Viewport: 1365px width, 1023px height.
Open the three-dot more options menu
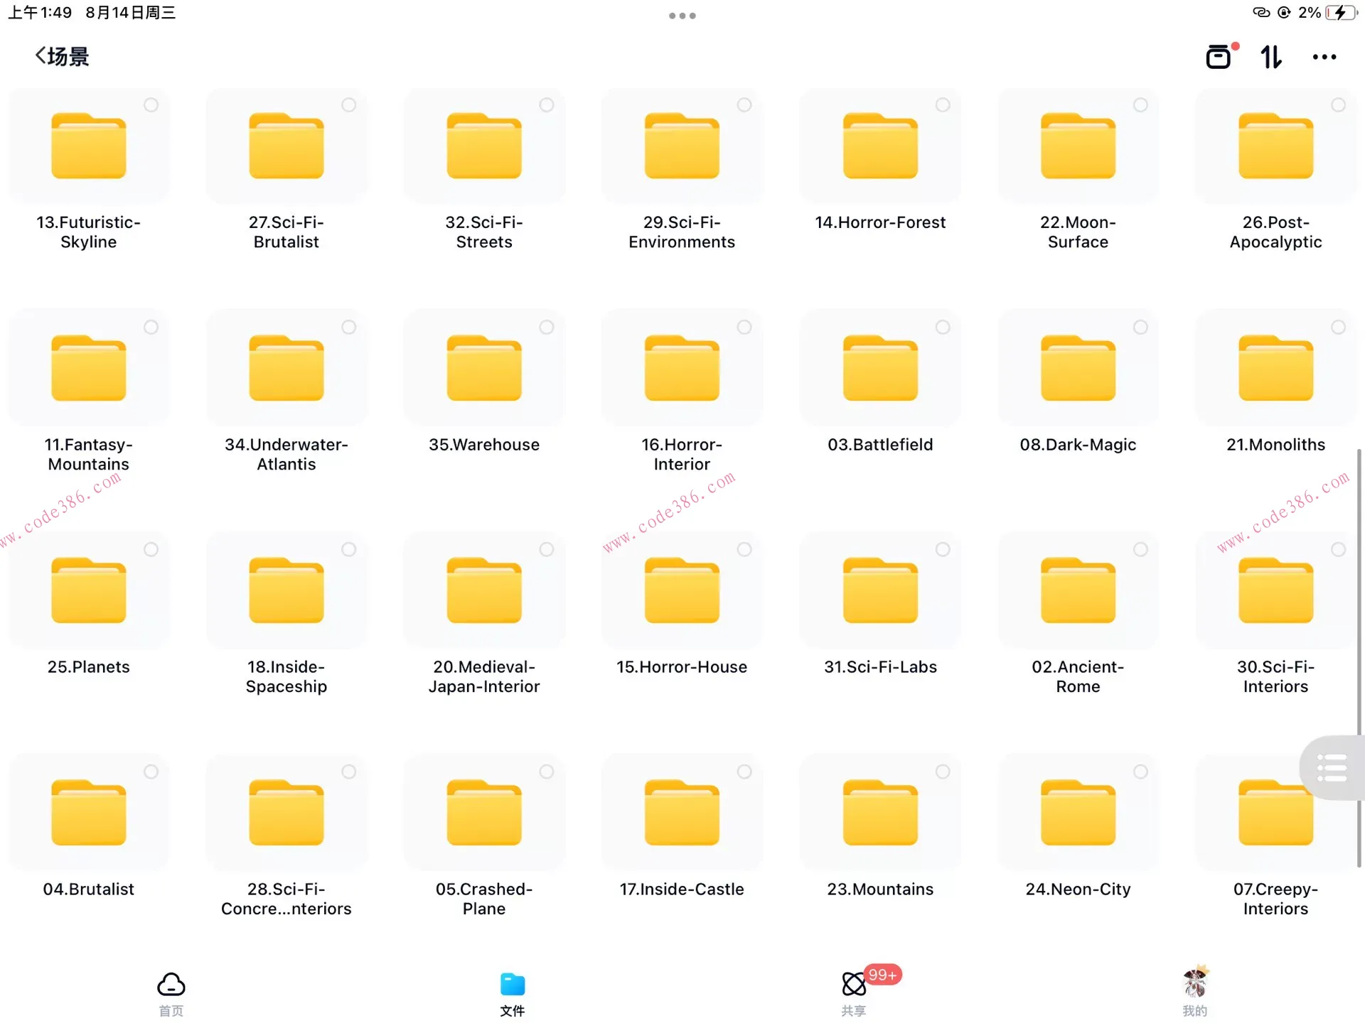pos(1324,57)
